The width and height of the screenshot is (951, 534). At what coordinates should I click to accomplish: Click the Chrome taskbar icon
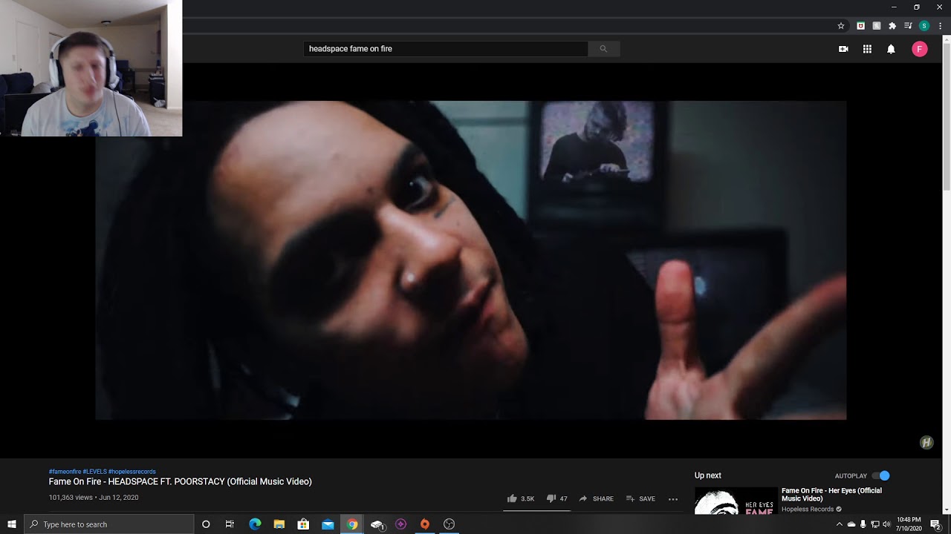352,524
